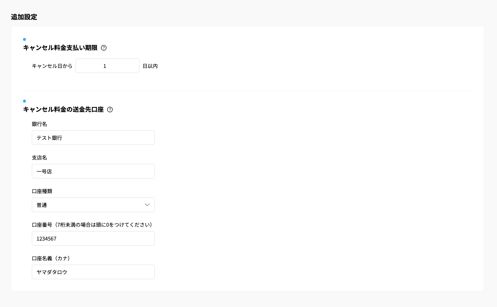This screenshot has width=497, height=307.
Task: Click blue dot above キャンセル料金の送金先口座 heading
Action: (24, 101)
